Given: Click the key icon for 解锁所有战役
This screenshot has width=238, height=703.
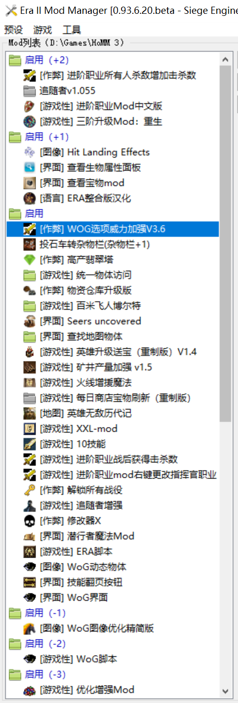Looking at the screenshot, I should [30, 490].
